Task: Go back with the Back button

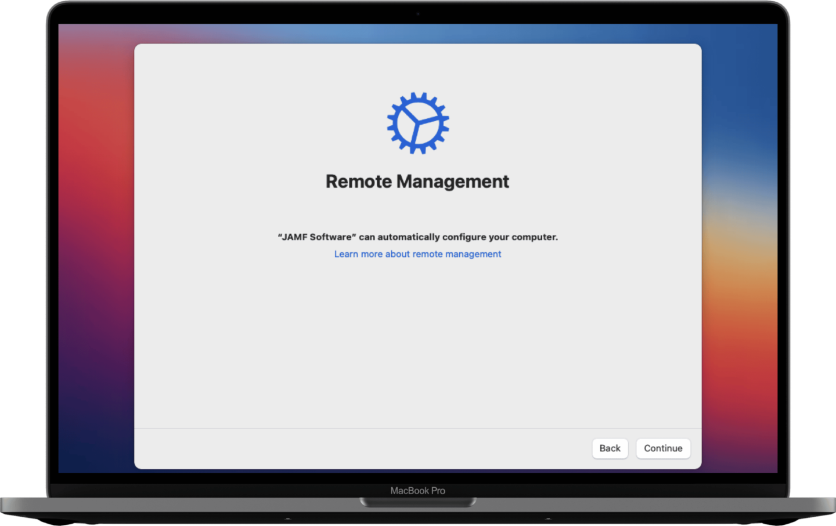Action: click(610, 448)
